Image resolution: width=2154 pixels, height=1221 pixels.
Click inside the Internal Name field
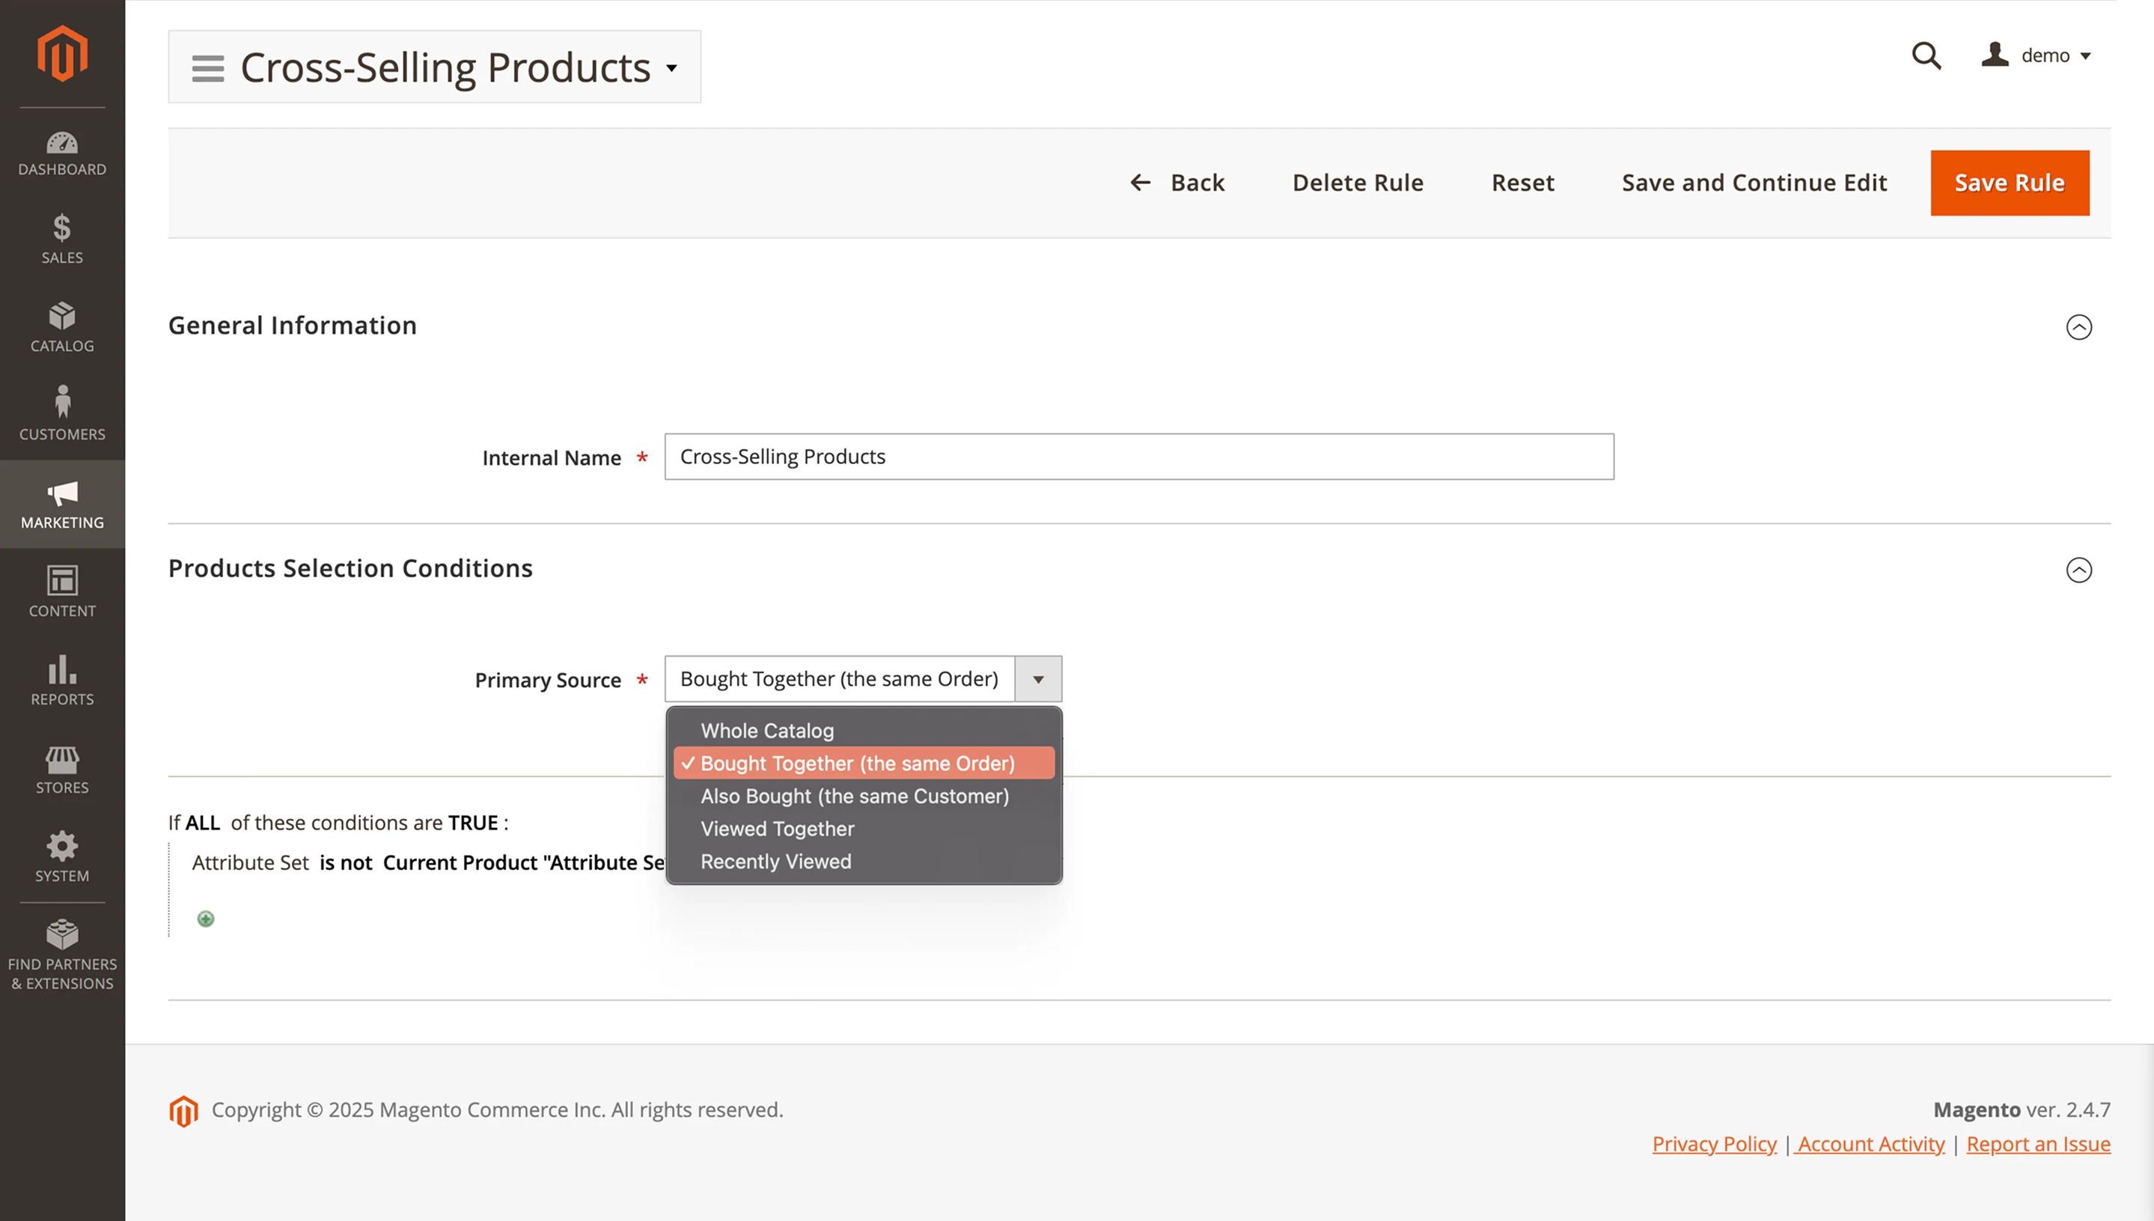[1138, 457]
